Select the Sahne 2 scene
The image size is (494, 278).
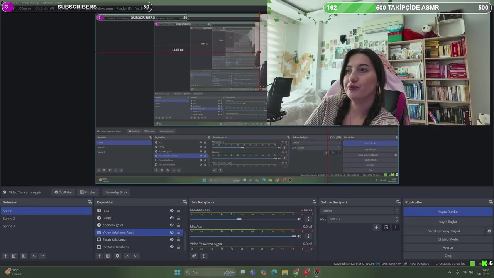(46, 219)
